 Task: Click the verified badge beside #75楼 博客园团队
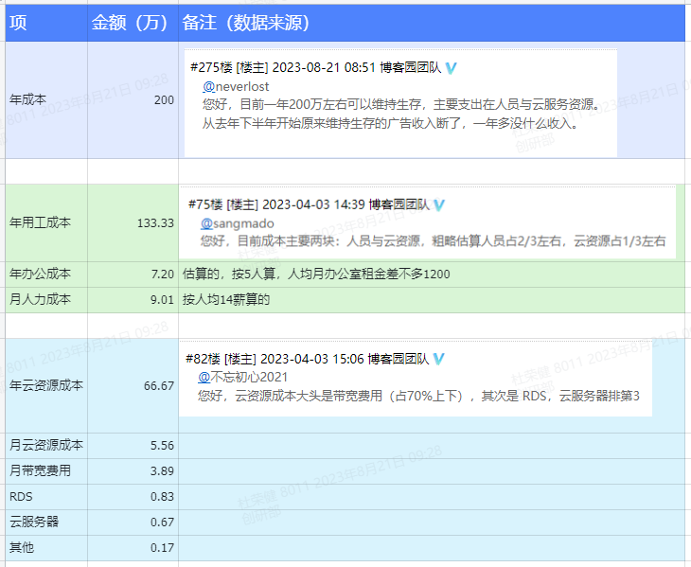click(439, 204)
